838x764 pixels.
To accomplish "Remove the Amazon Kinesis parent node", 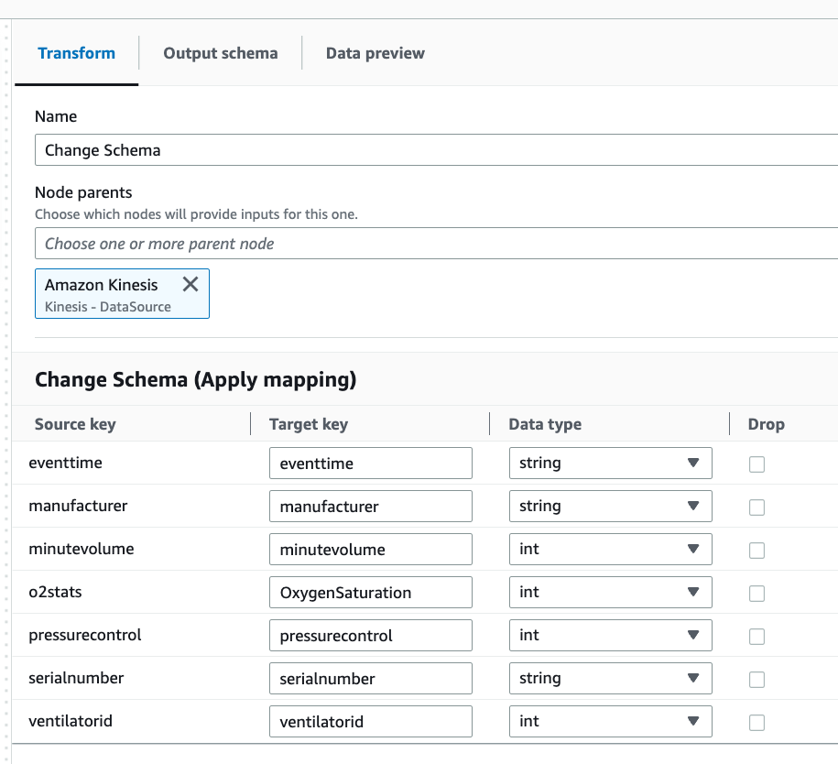I will [x=190, y=284].
